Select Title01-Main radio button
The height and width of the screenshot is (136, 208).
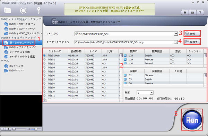44,56
